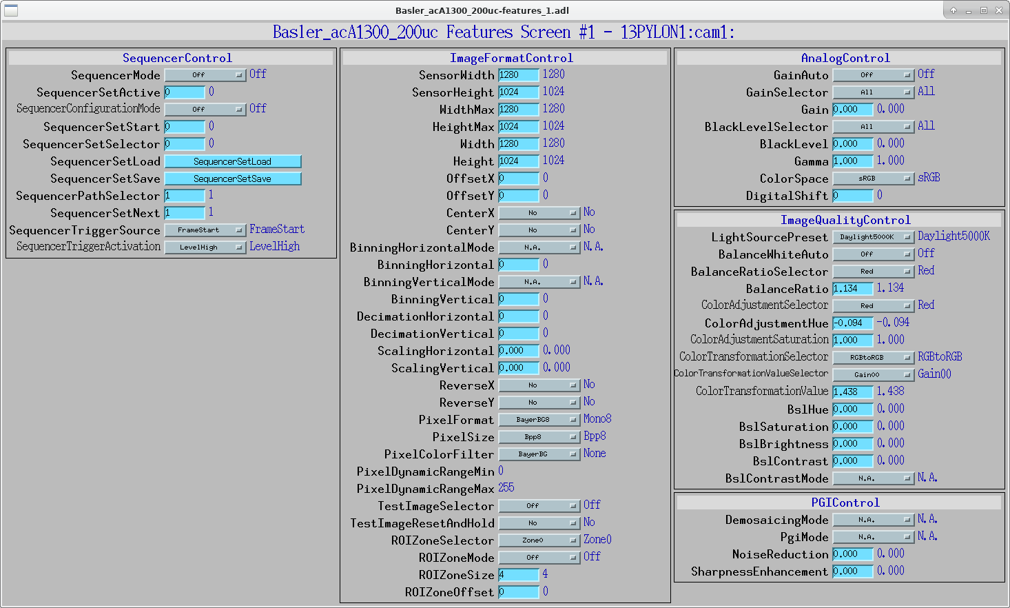1010x608 pixels.
Task: Open the BalanceRatioSelector dropdown
Action: click(874, 271)
